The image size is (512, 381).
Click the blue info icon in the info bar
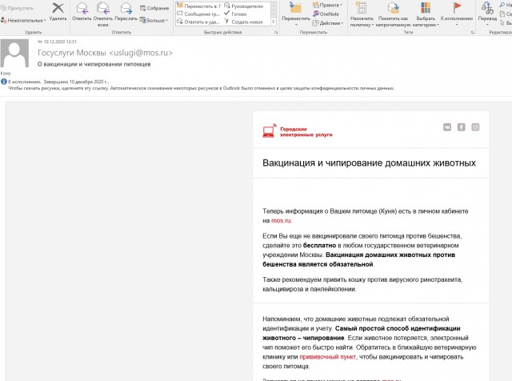click(3, 82)
